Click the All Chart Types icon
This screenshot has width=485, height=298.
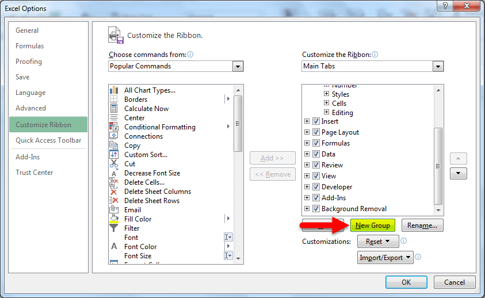[x=114, y=90]
